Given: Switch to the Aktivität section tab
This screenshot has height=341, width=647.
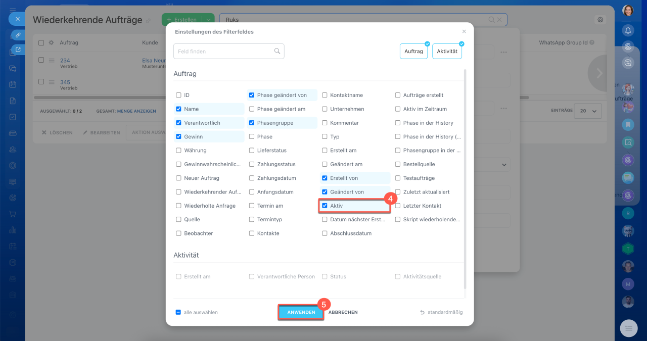Looking at the screenshot, I should 447,51.
